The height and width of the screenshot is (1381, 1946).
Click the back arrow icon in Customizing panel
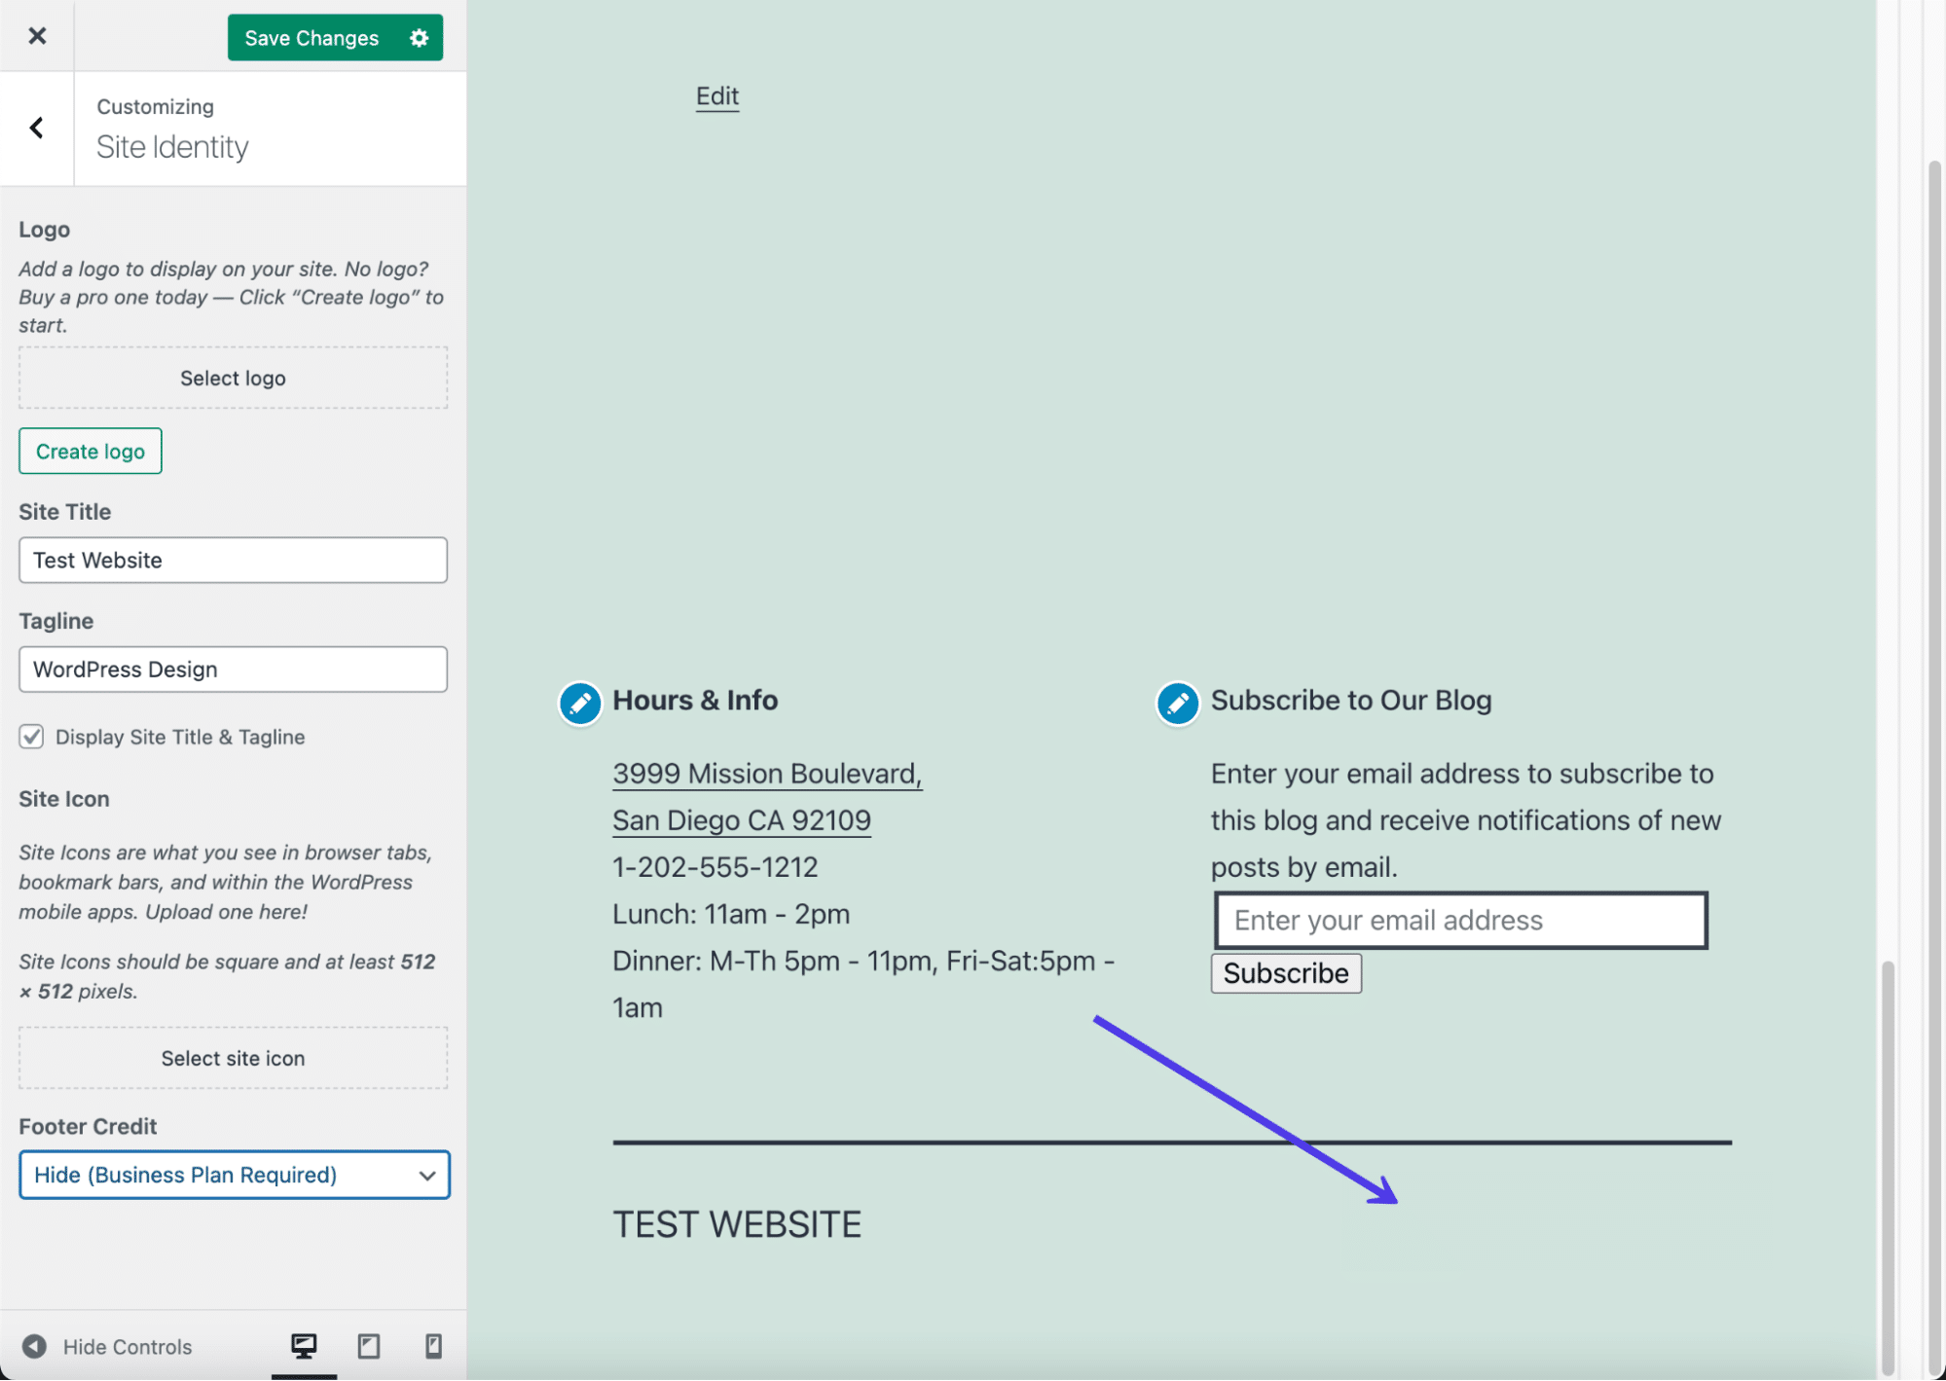[x=36, y=127]
